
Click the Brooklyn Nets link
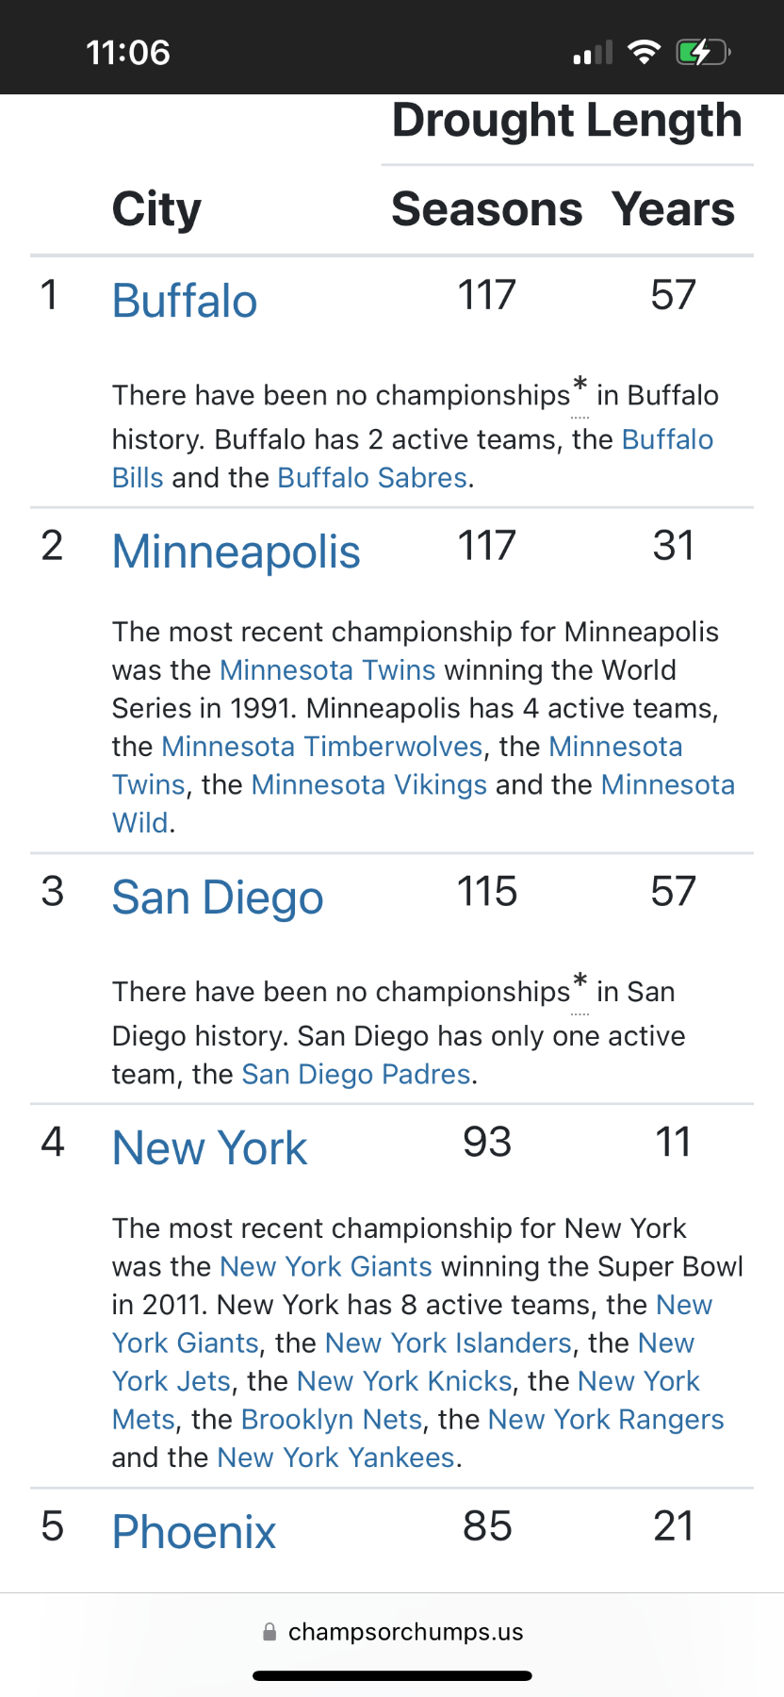coord(332,1419)
